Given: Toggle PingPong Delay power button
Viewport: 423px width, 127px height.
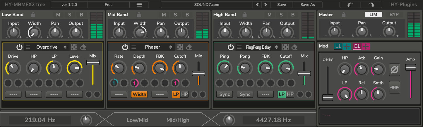Looking at the screenshot, I should 231,47.
